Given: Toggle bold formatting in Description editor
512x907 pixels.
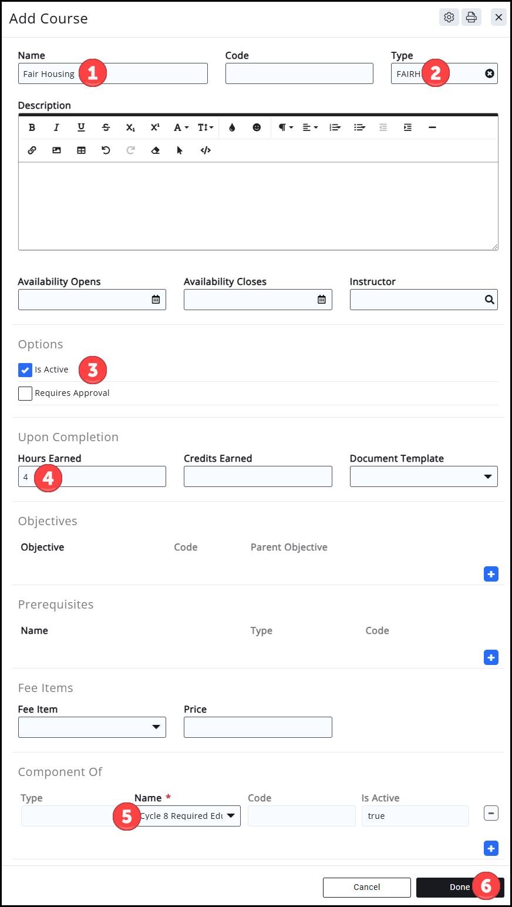Looking at the screenshot, I should (32, 127).
